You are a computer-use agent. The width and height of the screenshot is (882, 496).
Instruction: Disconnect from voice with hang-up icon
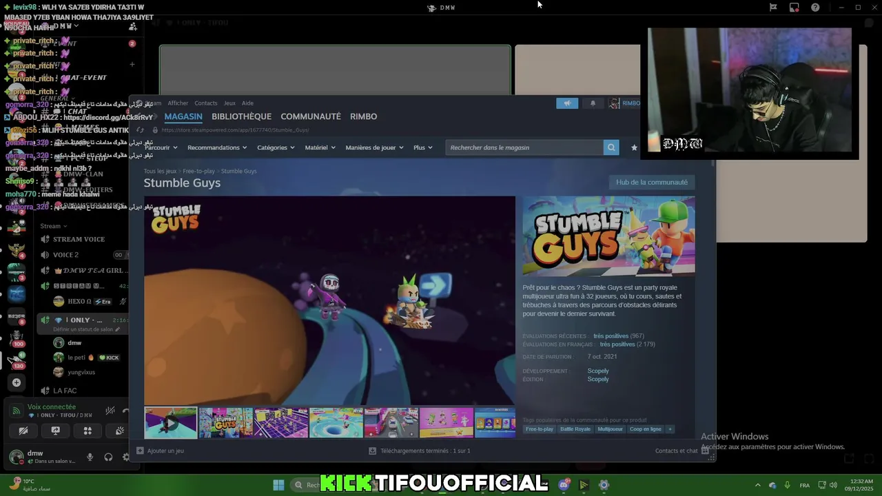(x=125, y=411)
